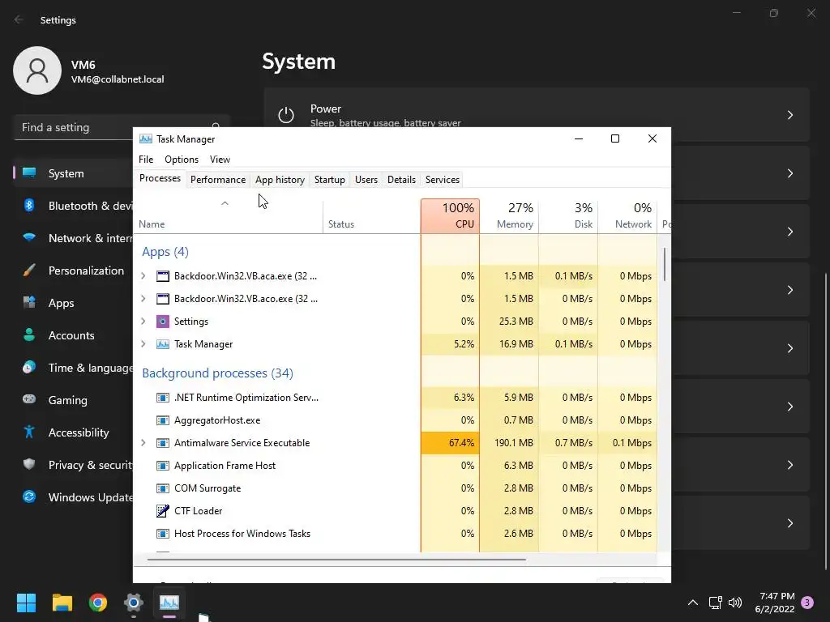Sort processes by CPU column

point(451,215)
